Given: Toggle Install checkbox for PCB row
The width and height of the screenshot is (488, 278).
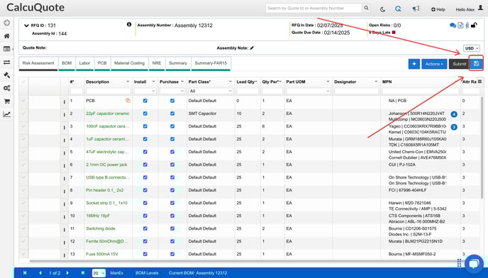Looking at the screenshot, I should [x=145, y=101].
